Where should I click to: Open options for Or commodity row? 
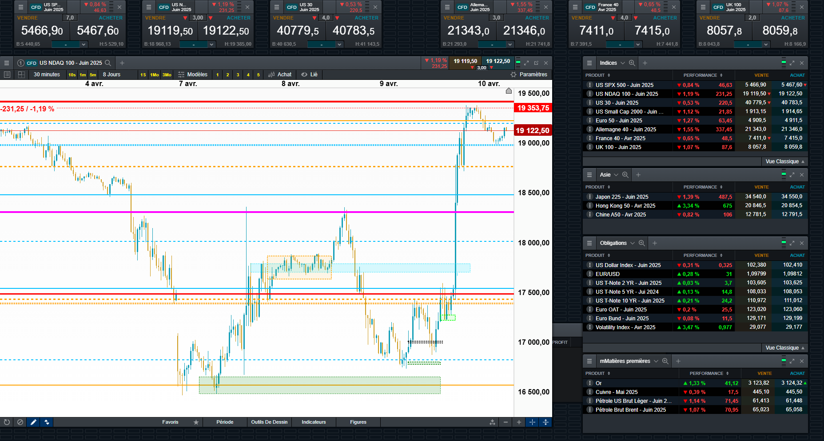click(589, 383)
